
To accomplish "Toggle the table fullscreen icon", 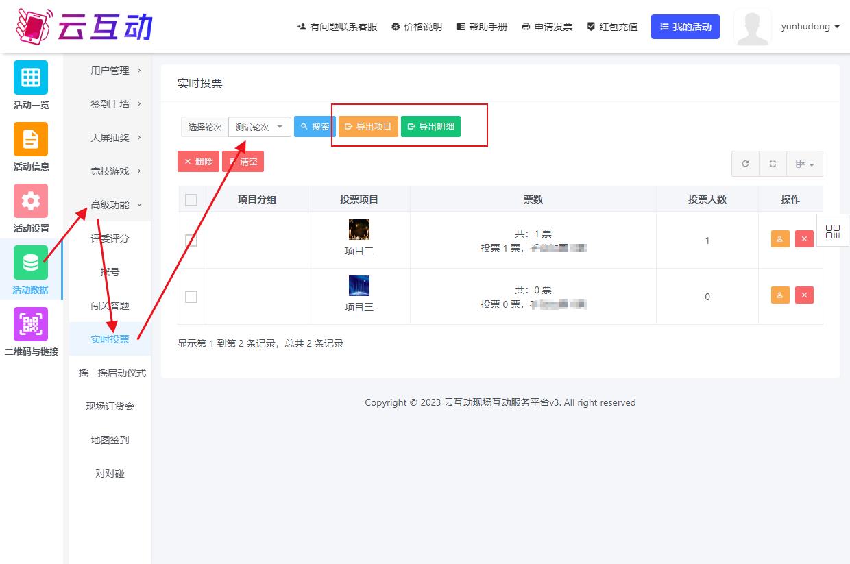I will [x=773, y=164].
